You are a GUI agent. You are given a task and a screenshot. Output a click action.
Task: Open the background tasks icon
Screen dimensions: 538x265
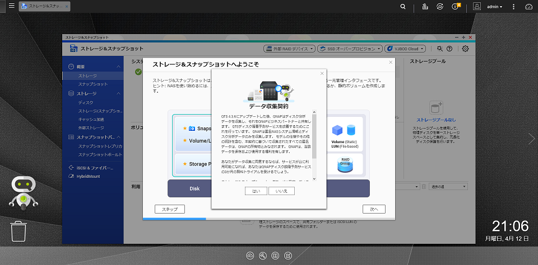[x=425, y=7]
